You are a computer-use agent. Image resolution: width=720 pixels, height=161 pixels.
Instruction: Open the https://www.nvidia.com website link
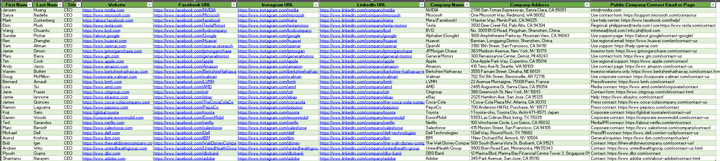point(103,10)
